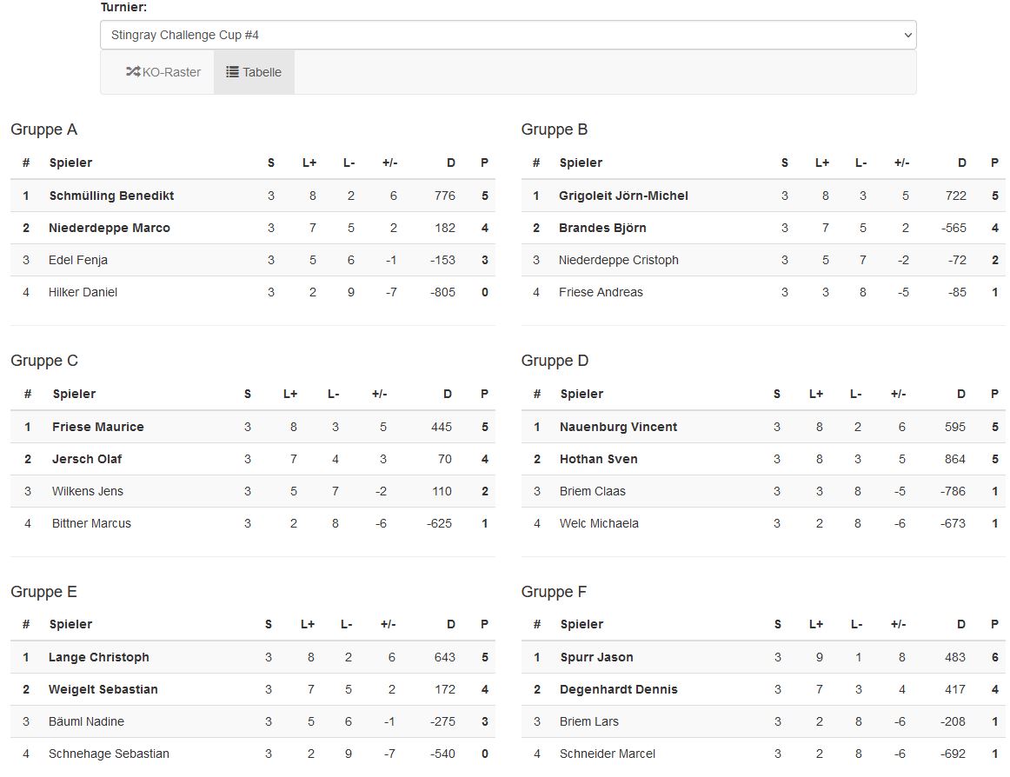Click player Schmülling Benedikt in Gruppe A
This screenshot has height=777, width=1010.
[x=111, y=196]
